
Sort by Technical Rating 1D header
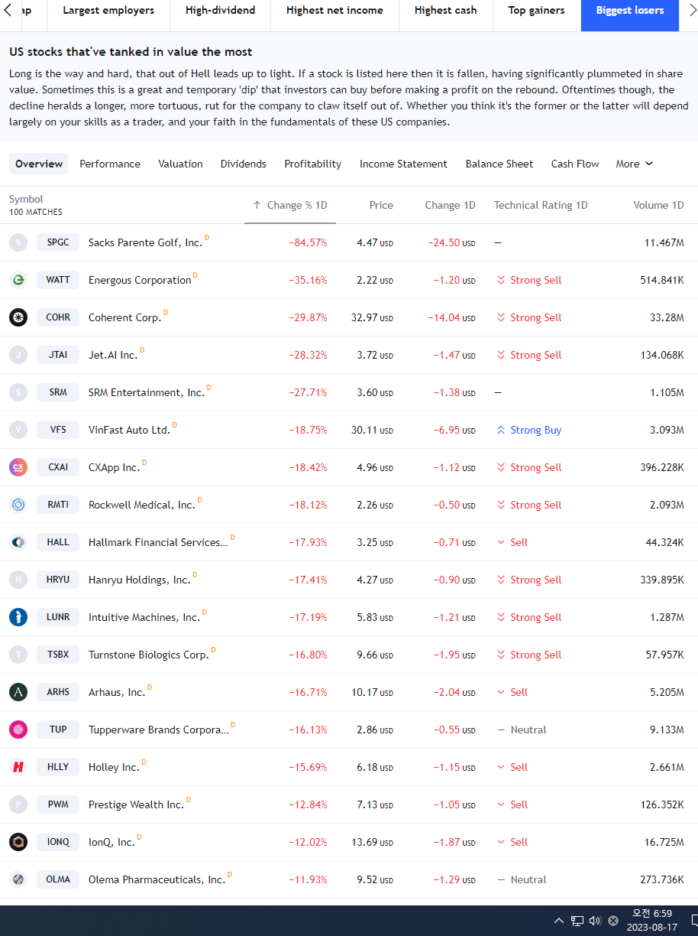pyautogui.click(x=541, y=205)
